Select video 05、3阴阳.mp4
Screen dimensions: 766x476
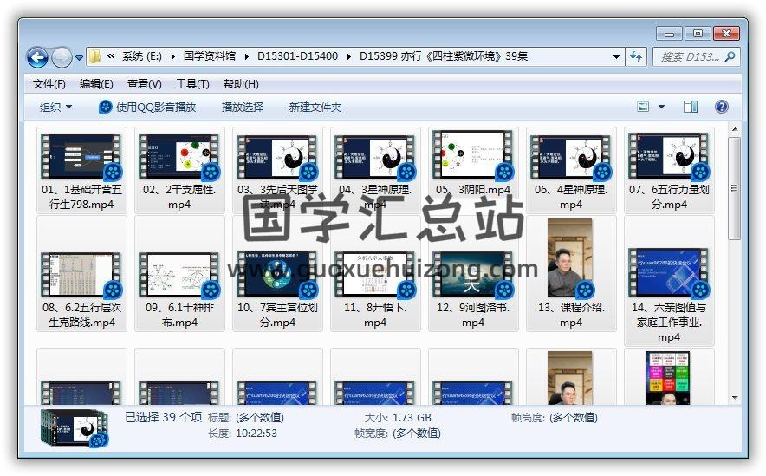473,164
